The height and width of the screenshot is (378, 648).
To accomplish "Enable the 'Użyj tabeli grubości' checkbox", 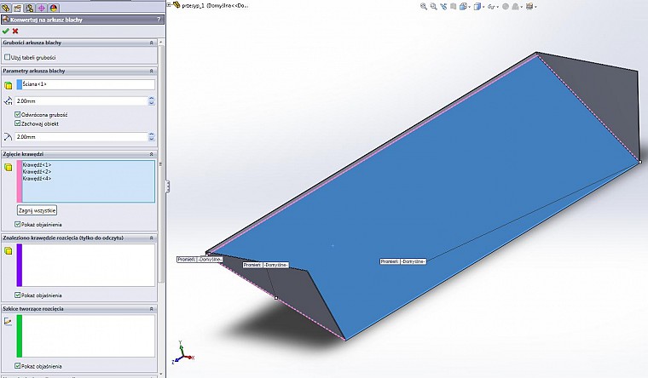I will 9,57.
